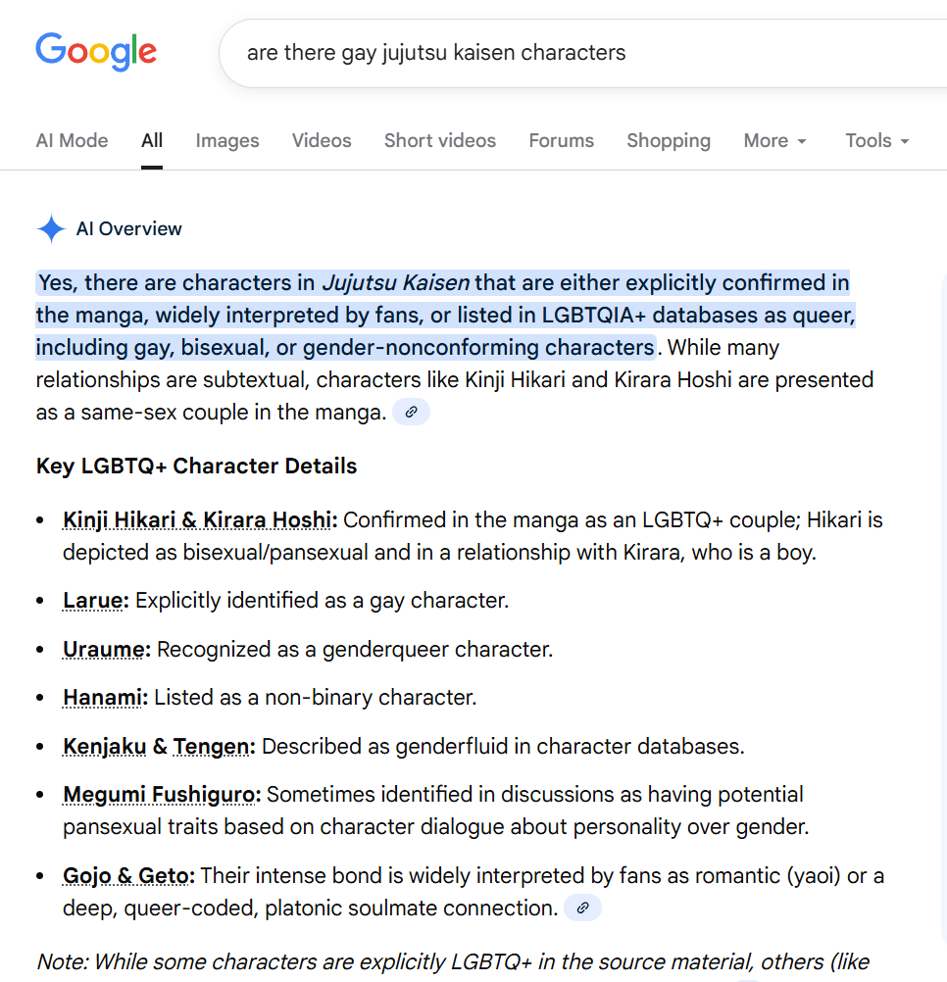Click the AI Overview sparkle icon
The height and width of the screenshot is (982, 947).
(x=51, y=228)
